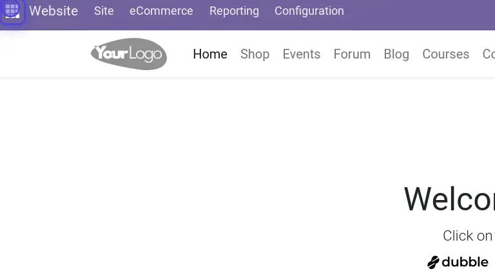Open the Configuration menu

309,11
